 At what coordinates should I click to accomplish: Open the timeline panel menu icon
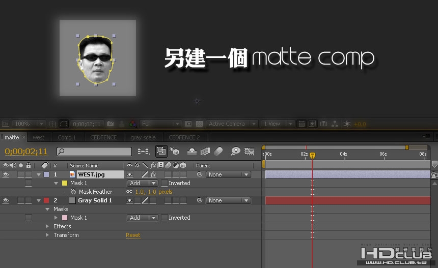click(x=426, y=137)
